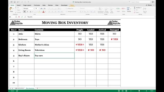Image resolution: width=164 pixels, height=92 pixels.
Task: Click the Save icon in title bar
Action: (15, 2)
